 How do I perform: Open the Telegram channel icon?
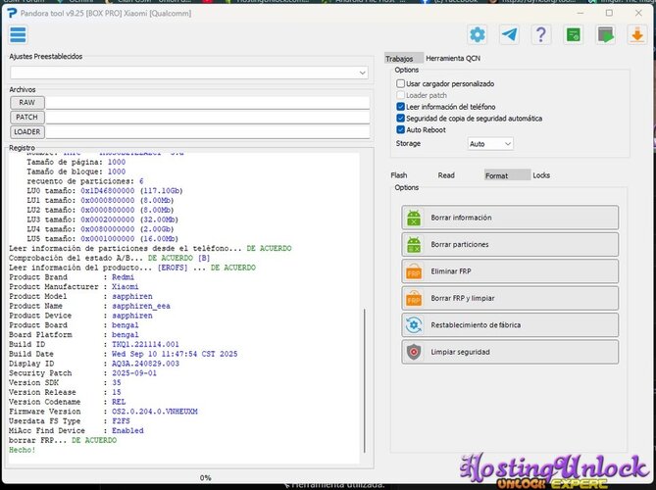click(x=509, y=34)
